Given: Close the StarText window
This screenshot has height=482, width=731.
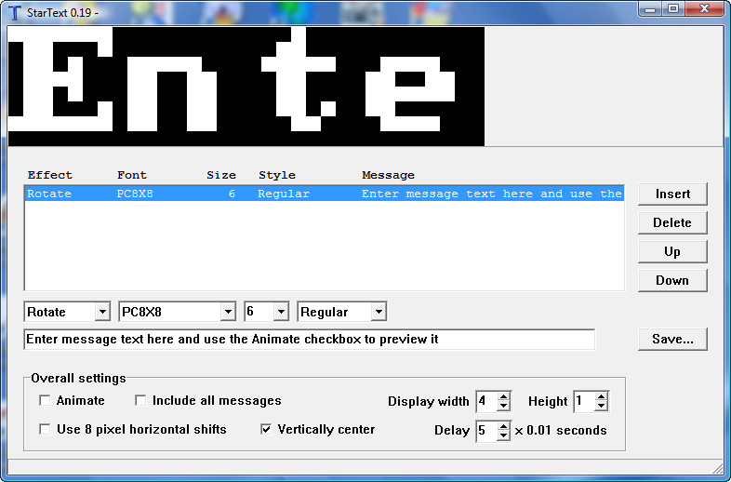Looking at the screenshot, I should pyautogui.click(x=705, y=8).
